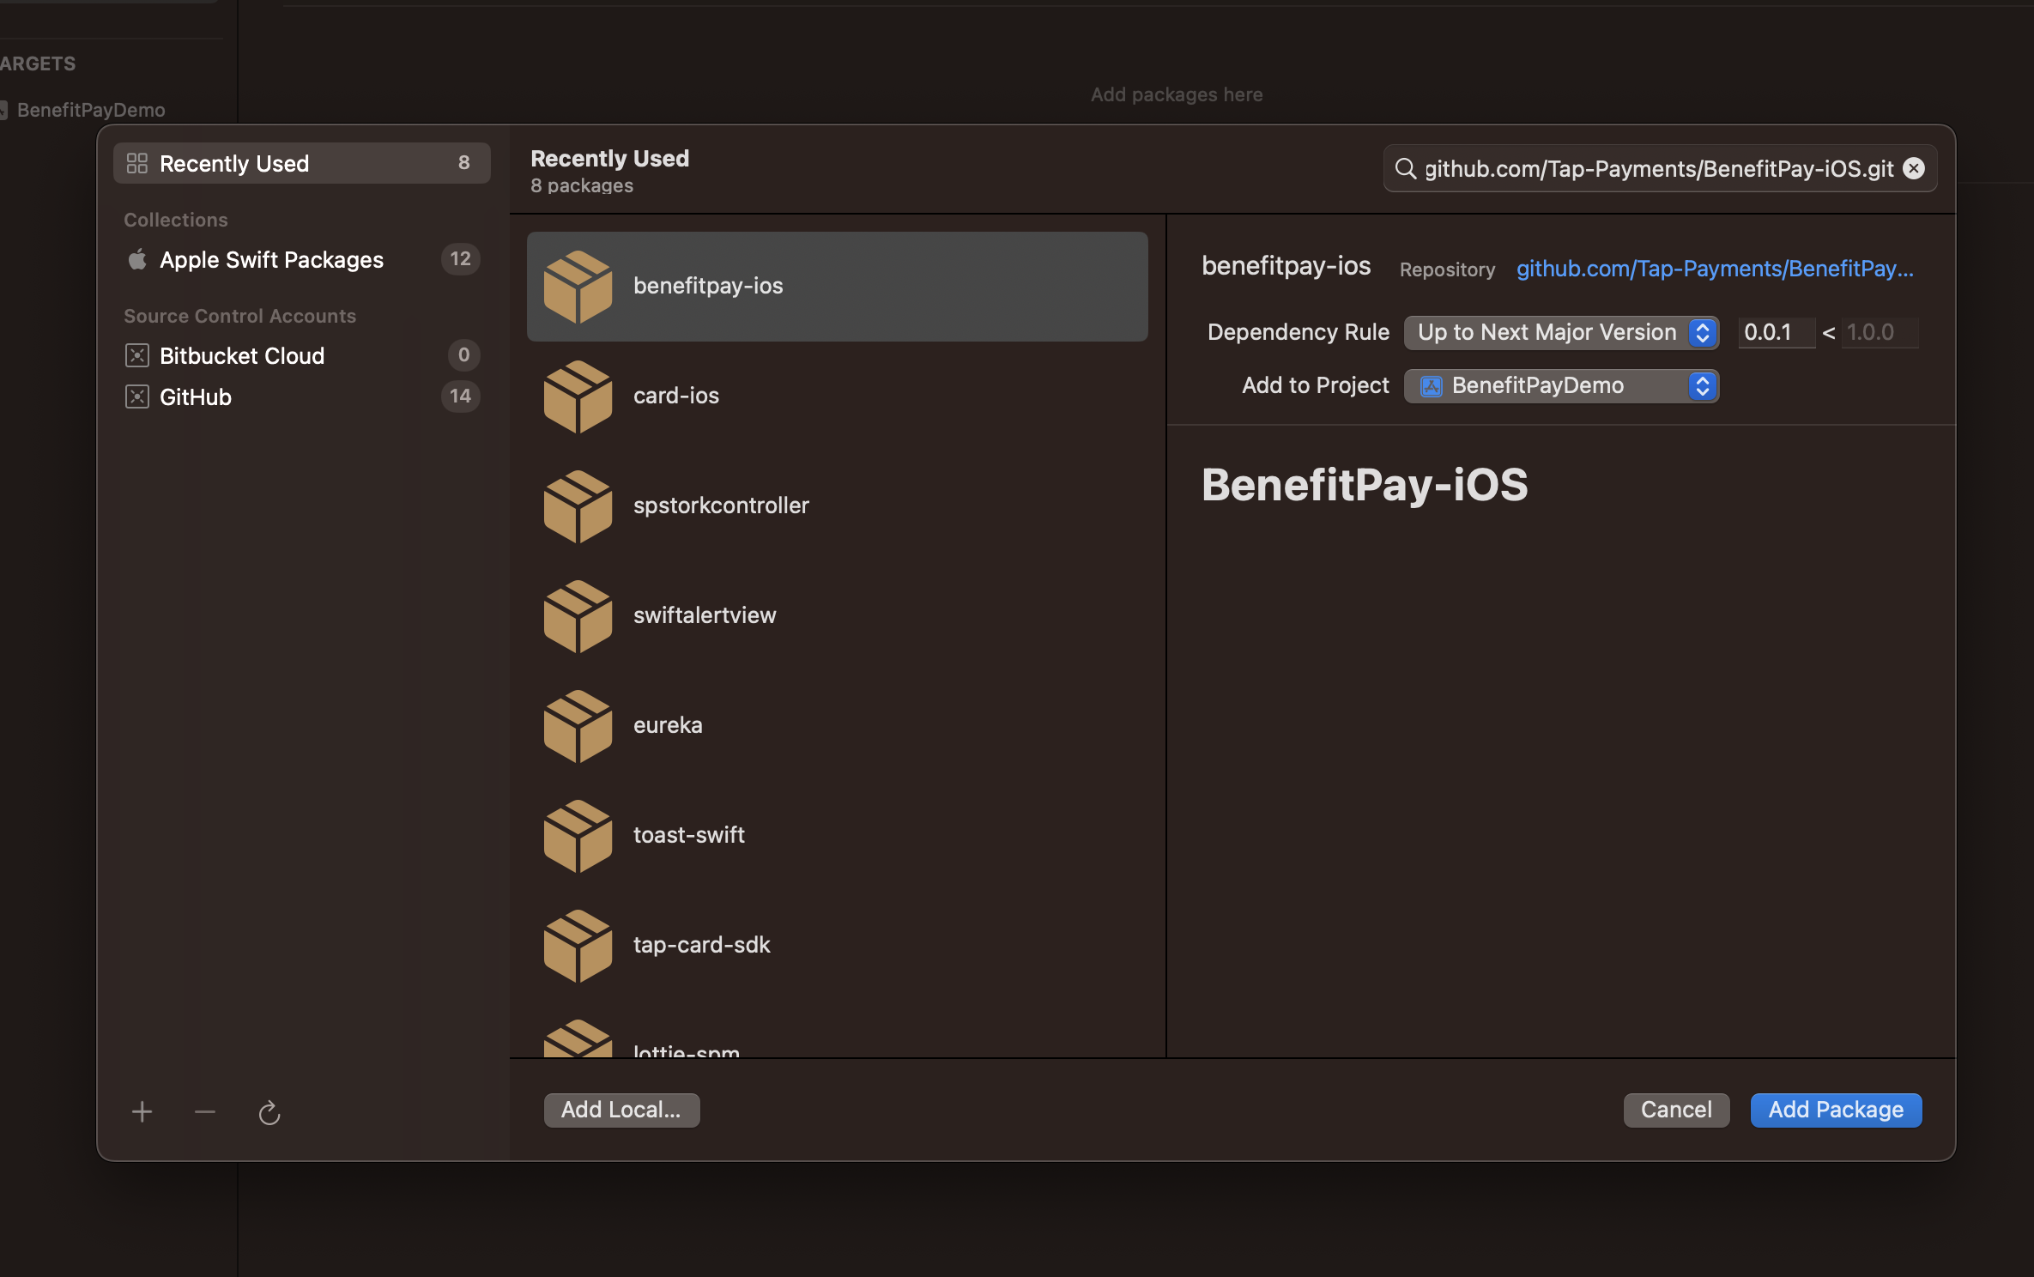Click the BenefitPay-iOS readme heading

(x=1365, y=485)
